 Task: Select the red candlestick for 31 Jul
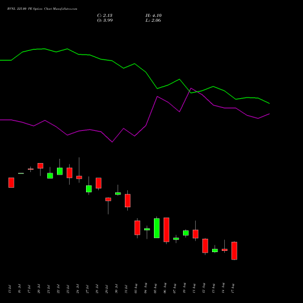pyautogui.click(x=128, y=201)
